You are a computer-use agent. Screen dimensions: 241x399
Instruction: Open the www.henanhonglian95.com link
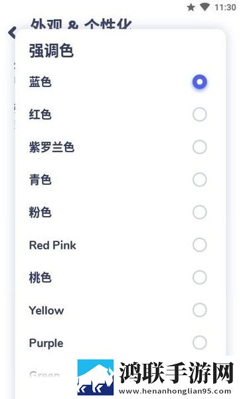175,391
